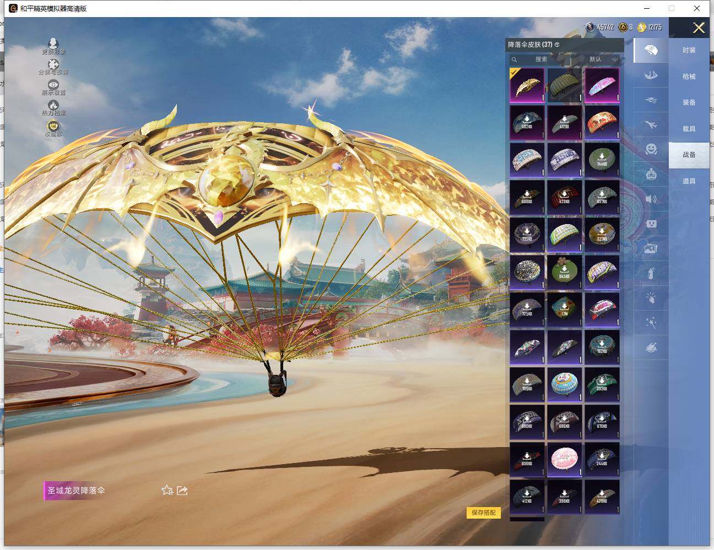Share the 圣域龙灵降落伞 skin
Image resolution: width=714 pixels, height=550 pixels.
coord(182,490)
